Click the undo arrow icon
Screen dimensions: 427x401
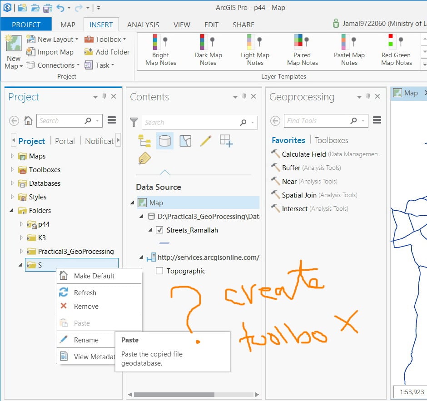[60, 8]
